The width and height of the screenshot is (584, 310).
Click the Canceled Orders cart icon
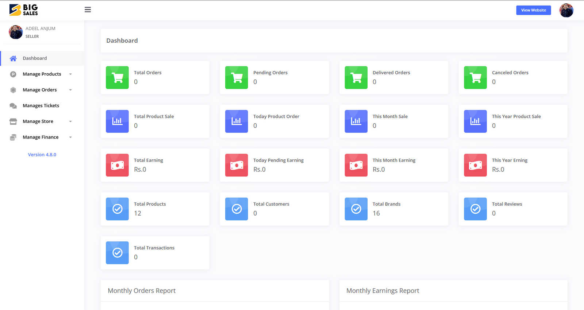(x=475, y=78)
